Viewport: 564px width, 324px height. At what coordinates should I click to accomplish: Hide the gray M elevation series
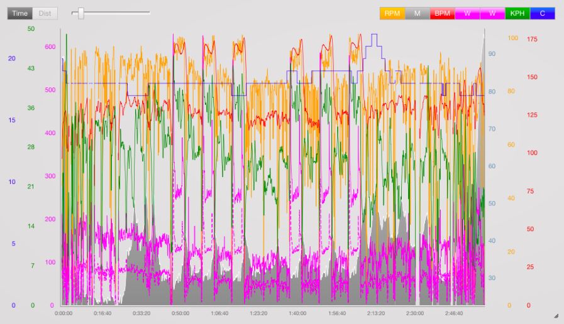coord(417,13)
